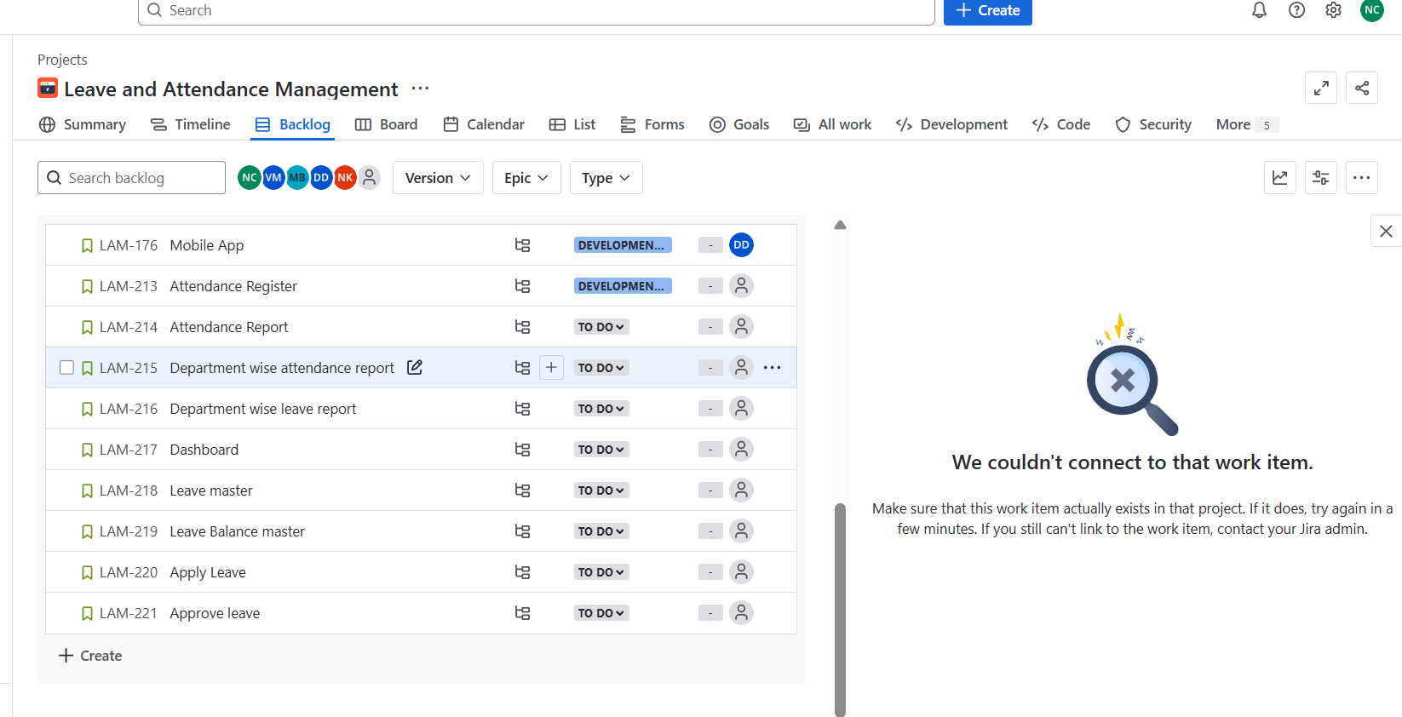
Task: Open the settings gear icon
Action: pyautogui.click(x=1333, y=10)
